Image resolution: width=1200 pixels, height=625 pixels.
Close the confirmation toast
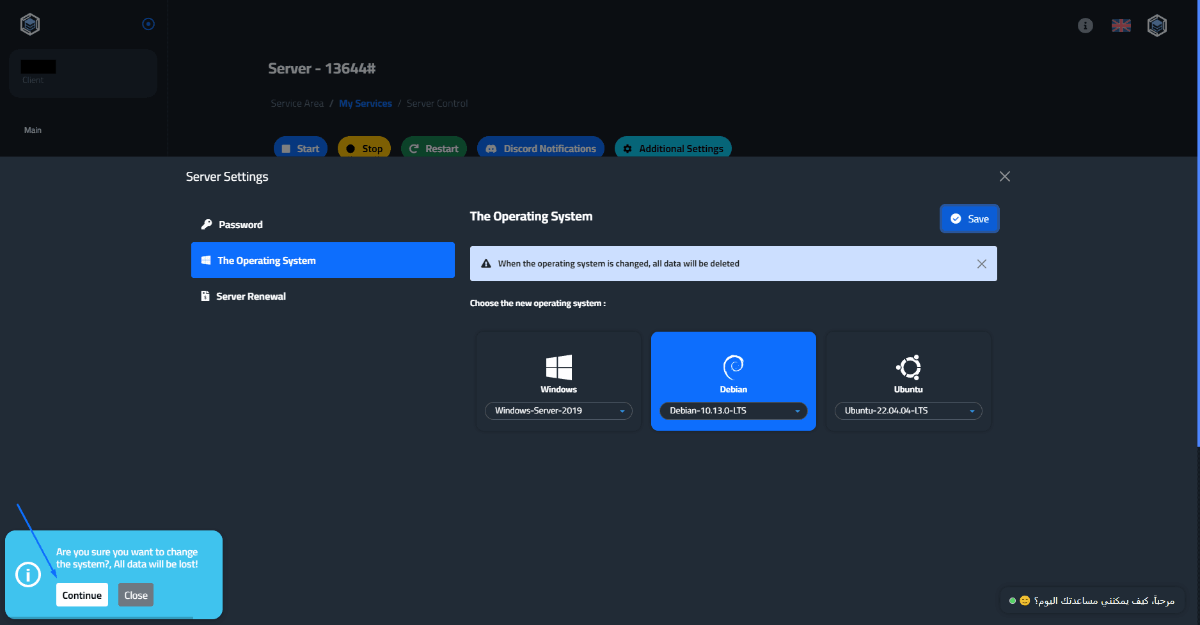click(x=136, y=595)
